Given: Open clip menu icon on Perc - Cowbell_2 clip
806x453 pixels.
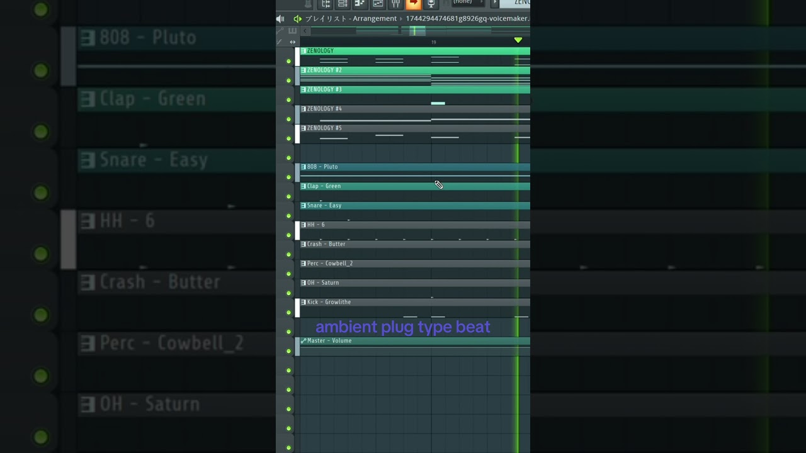Looking at the screenshot, I should click(304, 264).
